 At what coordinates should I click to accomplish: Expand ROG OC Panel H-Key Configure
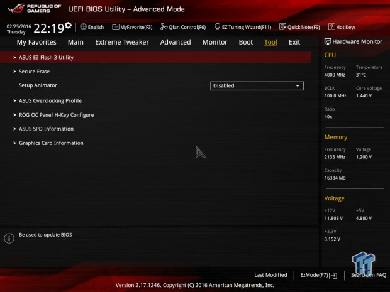57,115
